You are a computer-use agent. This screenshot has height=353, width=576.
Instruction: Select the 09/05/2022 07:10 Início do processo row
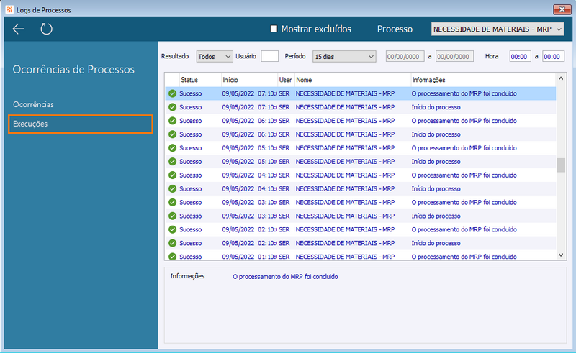click(x=361, y=107)
